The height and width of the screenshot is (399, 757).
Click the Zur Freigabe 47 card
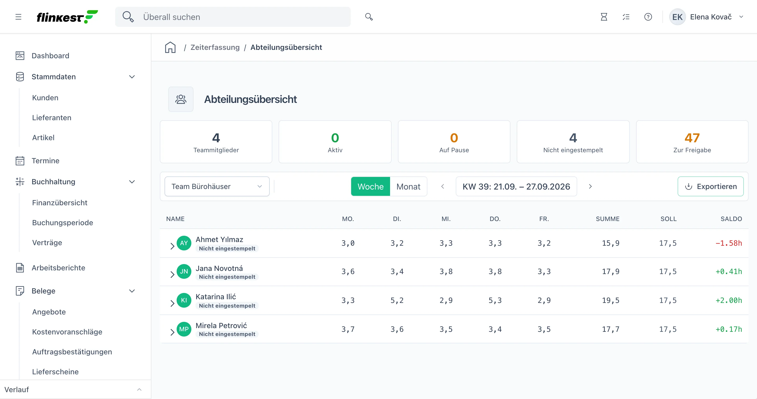(692, 142)
